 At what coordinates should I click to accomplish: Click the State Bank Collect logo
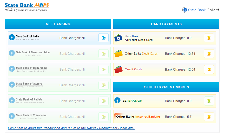click(x=201, y=10)
